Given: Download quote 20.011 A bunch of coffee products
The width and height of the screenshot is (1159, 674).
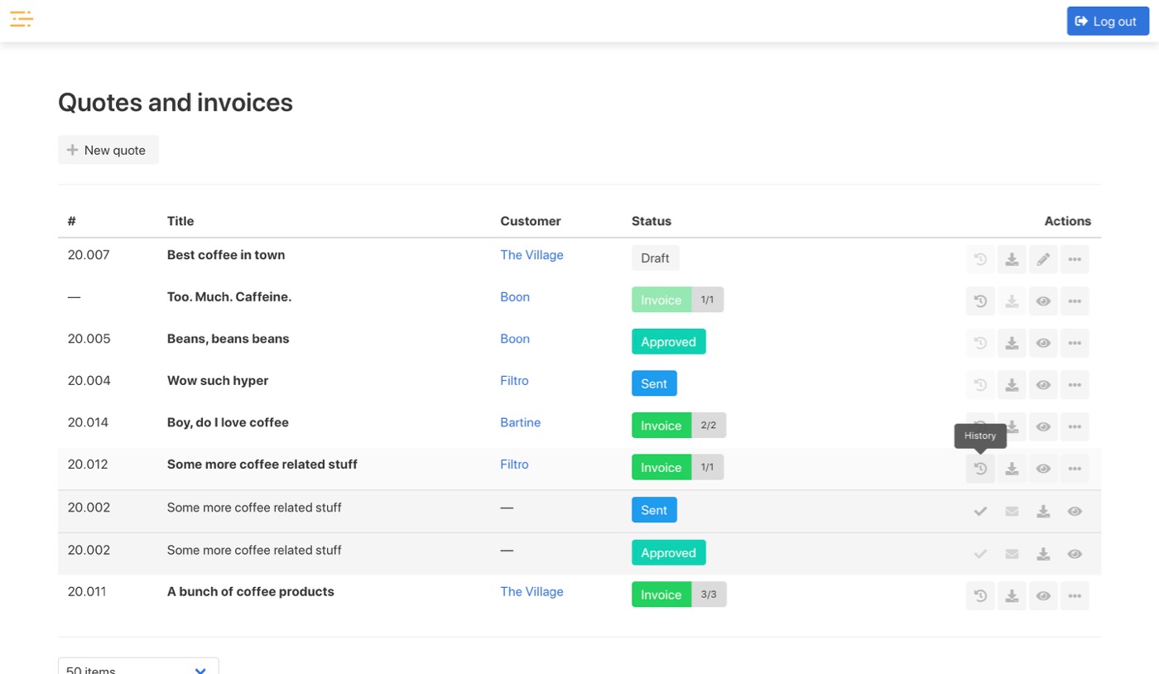Looking at the screenshot, I should coord(1012,595).
